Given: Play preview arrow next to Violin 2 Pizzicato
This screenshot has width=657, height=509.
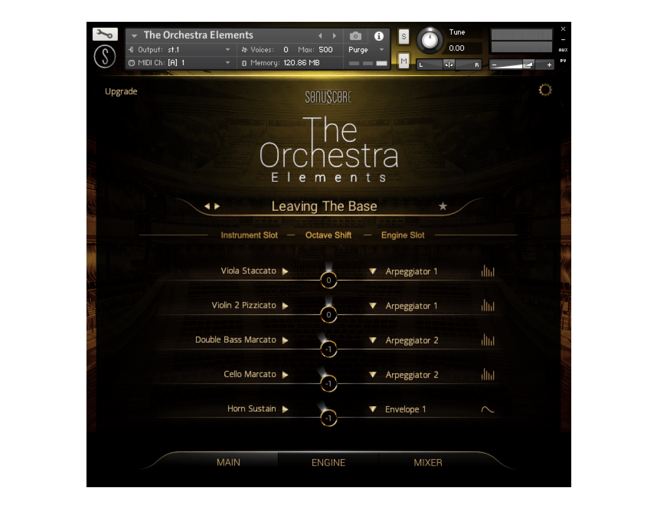Looking at the screenshot, I should tap(285, 306).
